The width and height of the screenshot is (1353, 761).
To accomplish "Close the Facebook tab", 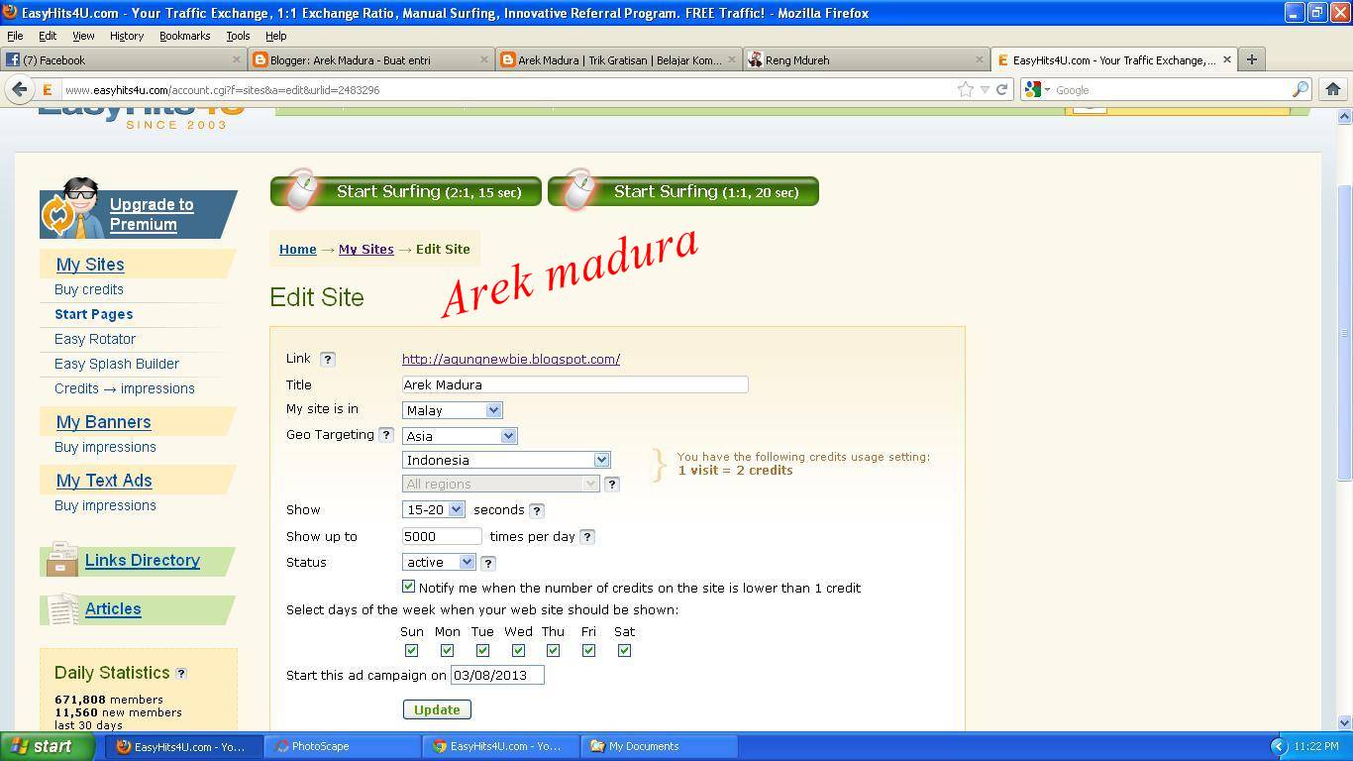I will coord(237,59).
